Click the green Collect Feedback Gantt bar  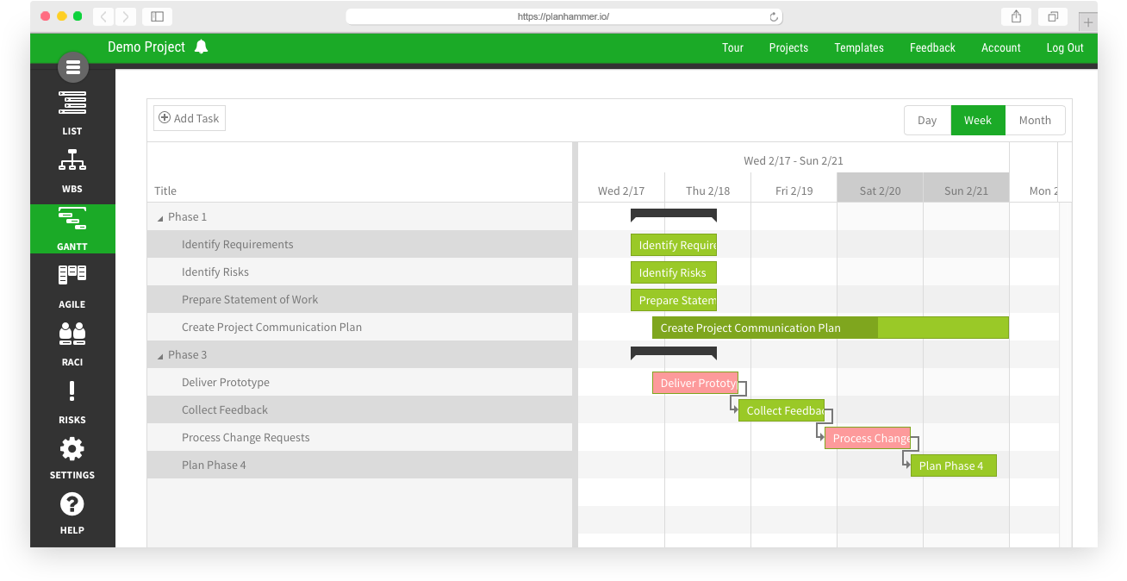[781, 410]
